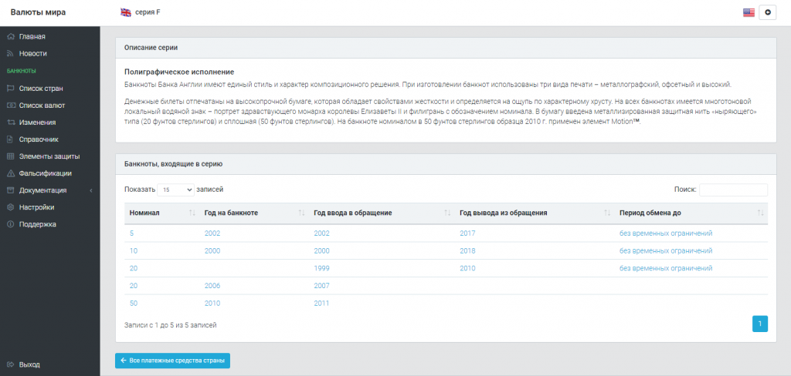Screen dimensions: 791x376
Task: Click the flag icon beside Список стран
Action: [10, 89]
